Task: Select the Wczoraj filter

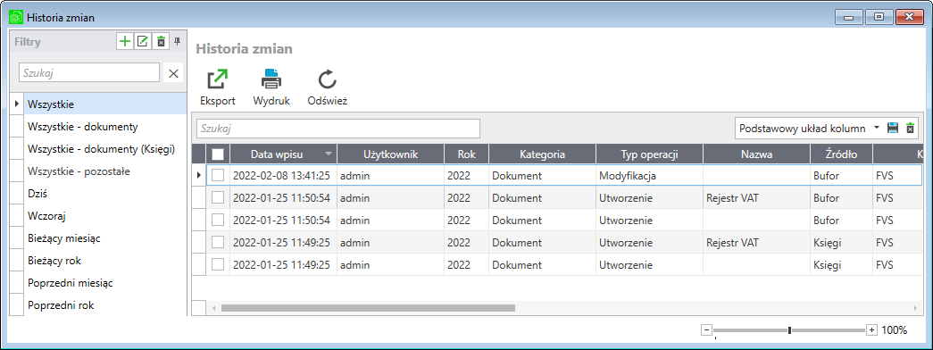Action: click(106, 215)
